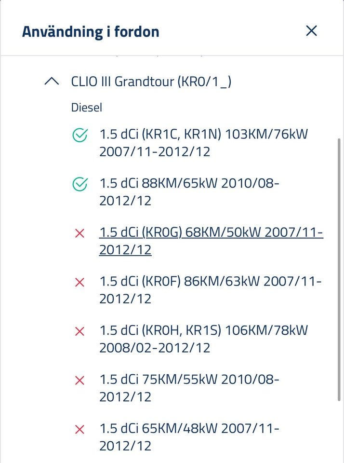Open 1.5 dCi (KR0H, KR1S) 106KM/78kW entry
The height and width of the screenshot is (463, 344).
(x=203, y=339)
